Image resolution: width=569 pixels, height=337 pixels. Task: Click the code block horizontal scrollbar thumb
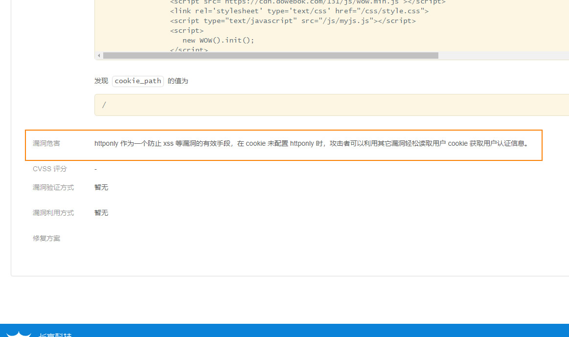271,55
